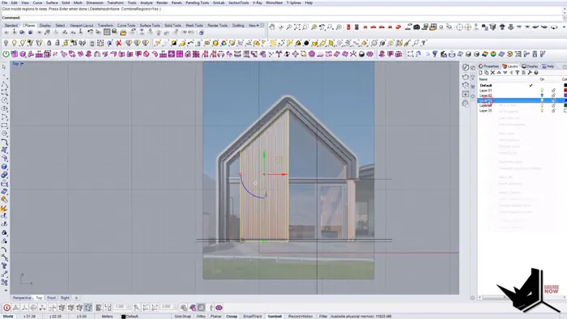
Task: Click the Move Layer Down triangle icon
Action: pos(505,73)
